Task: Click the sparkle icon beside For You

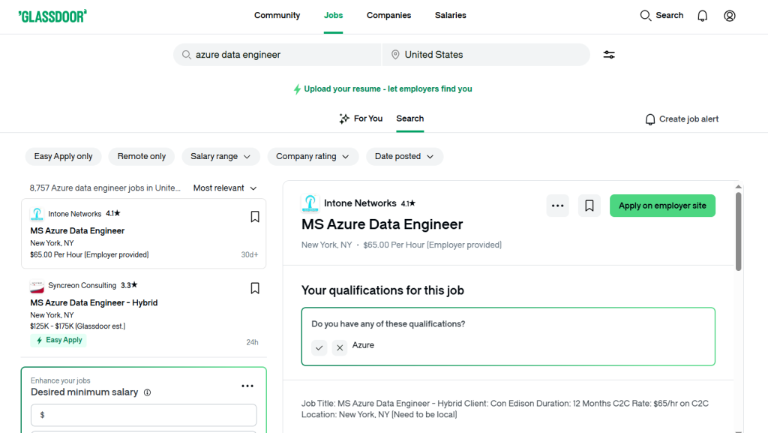Action: pyautogui.click(x=344, y=119)
